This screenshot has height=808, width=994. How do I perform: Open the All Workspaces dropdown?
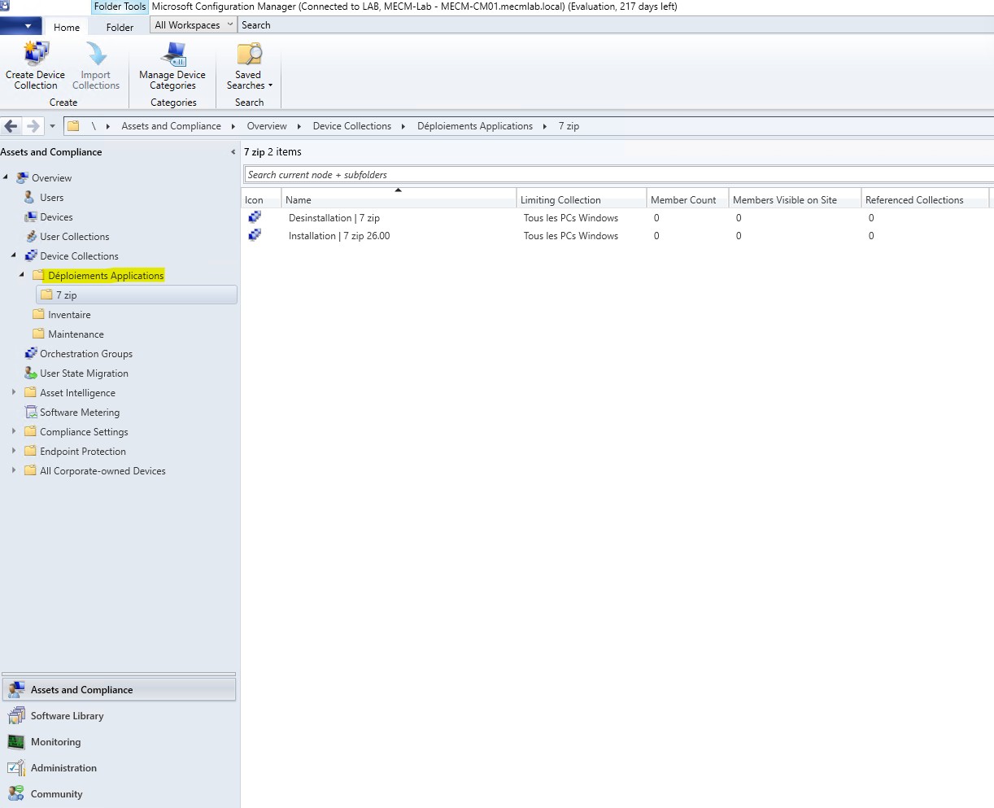click(x=194, y=25)
